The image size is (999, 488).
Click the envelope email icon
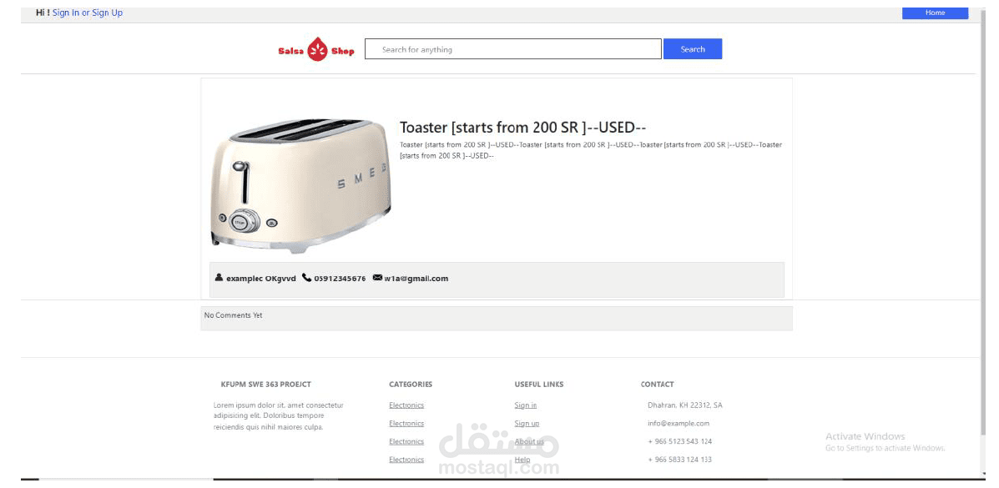[377, 278]
